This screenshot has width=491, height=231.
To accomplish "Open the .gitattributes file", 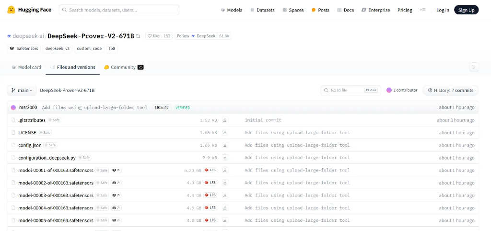I will click(x=32, y=120).
